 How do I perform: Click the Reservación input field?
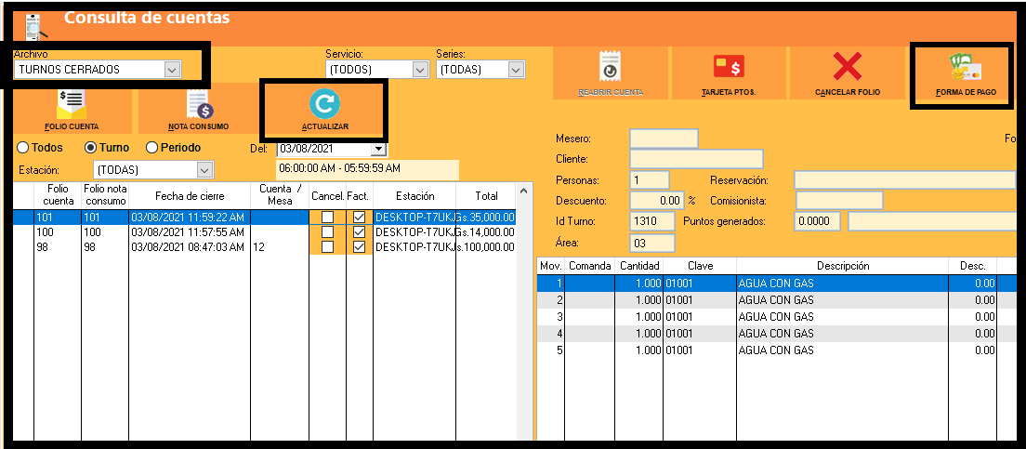905,180
